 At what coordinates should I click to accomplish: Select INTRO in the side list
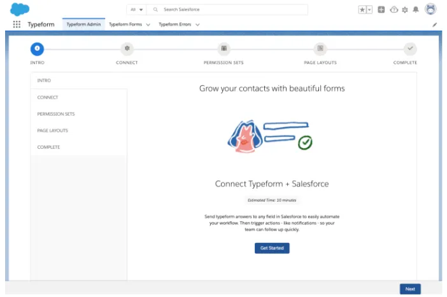tap(79, 81)
